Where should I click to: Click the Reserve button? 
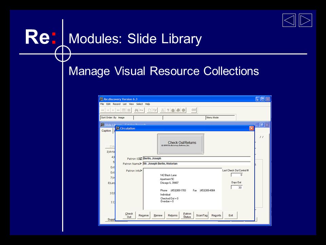coord(143,215)
